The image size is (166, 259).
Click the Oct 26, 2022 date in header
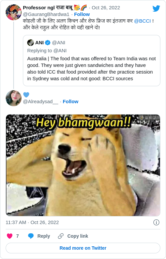(x=106, y=8)
